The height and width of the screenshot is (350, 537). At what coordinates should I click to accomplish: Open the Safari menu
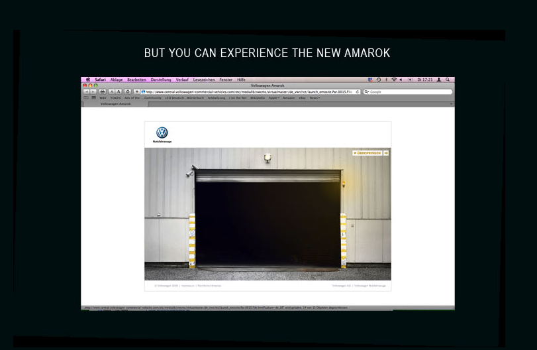100,80
